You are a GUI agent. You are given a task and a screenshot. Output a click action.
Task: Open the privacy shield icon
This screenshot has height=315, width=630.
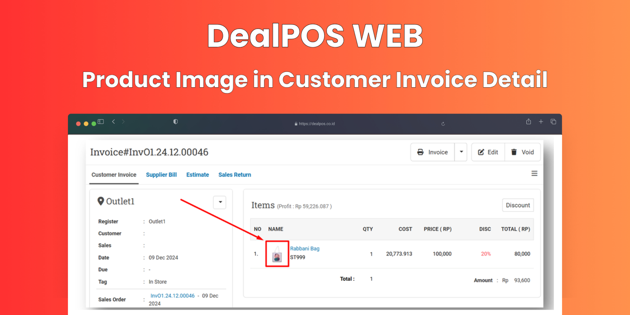tap(176, 122)
